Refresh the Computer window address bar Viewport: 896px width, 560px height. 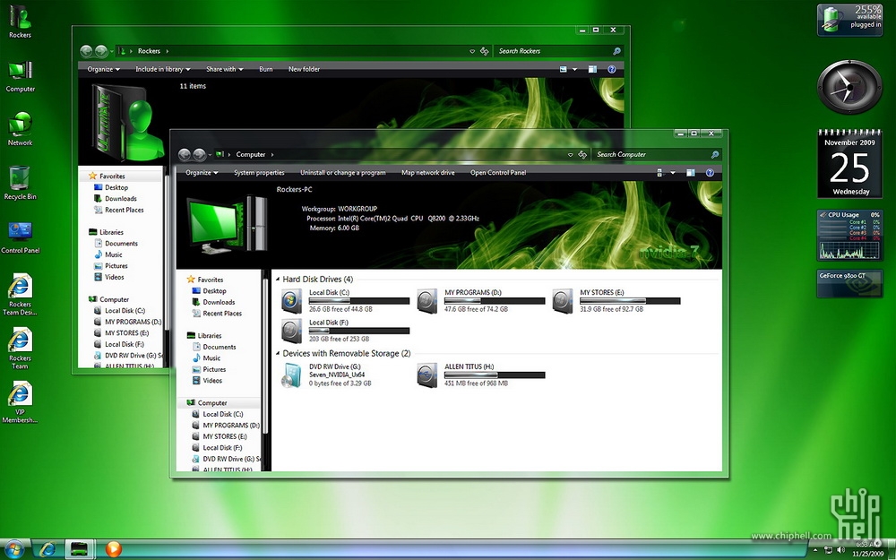tap(582, 154)
